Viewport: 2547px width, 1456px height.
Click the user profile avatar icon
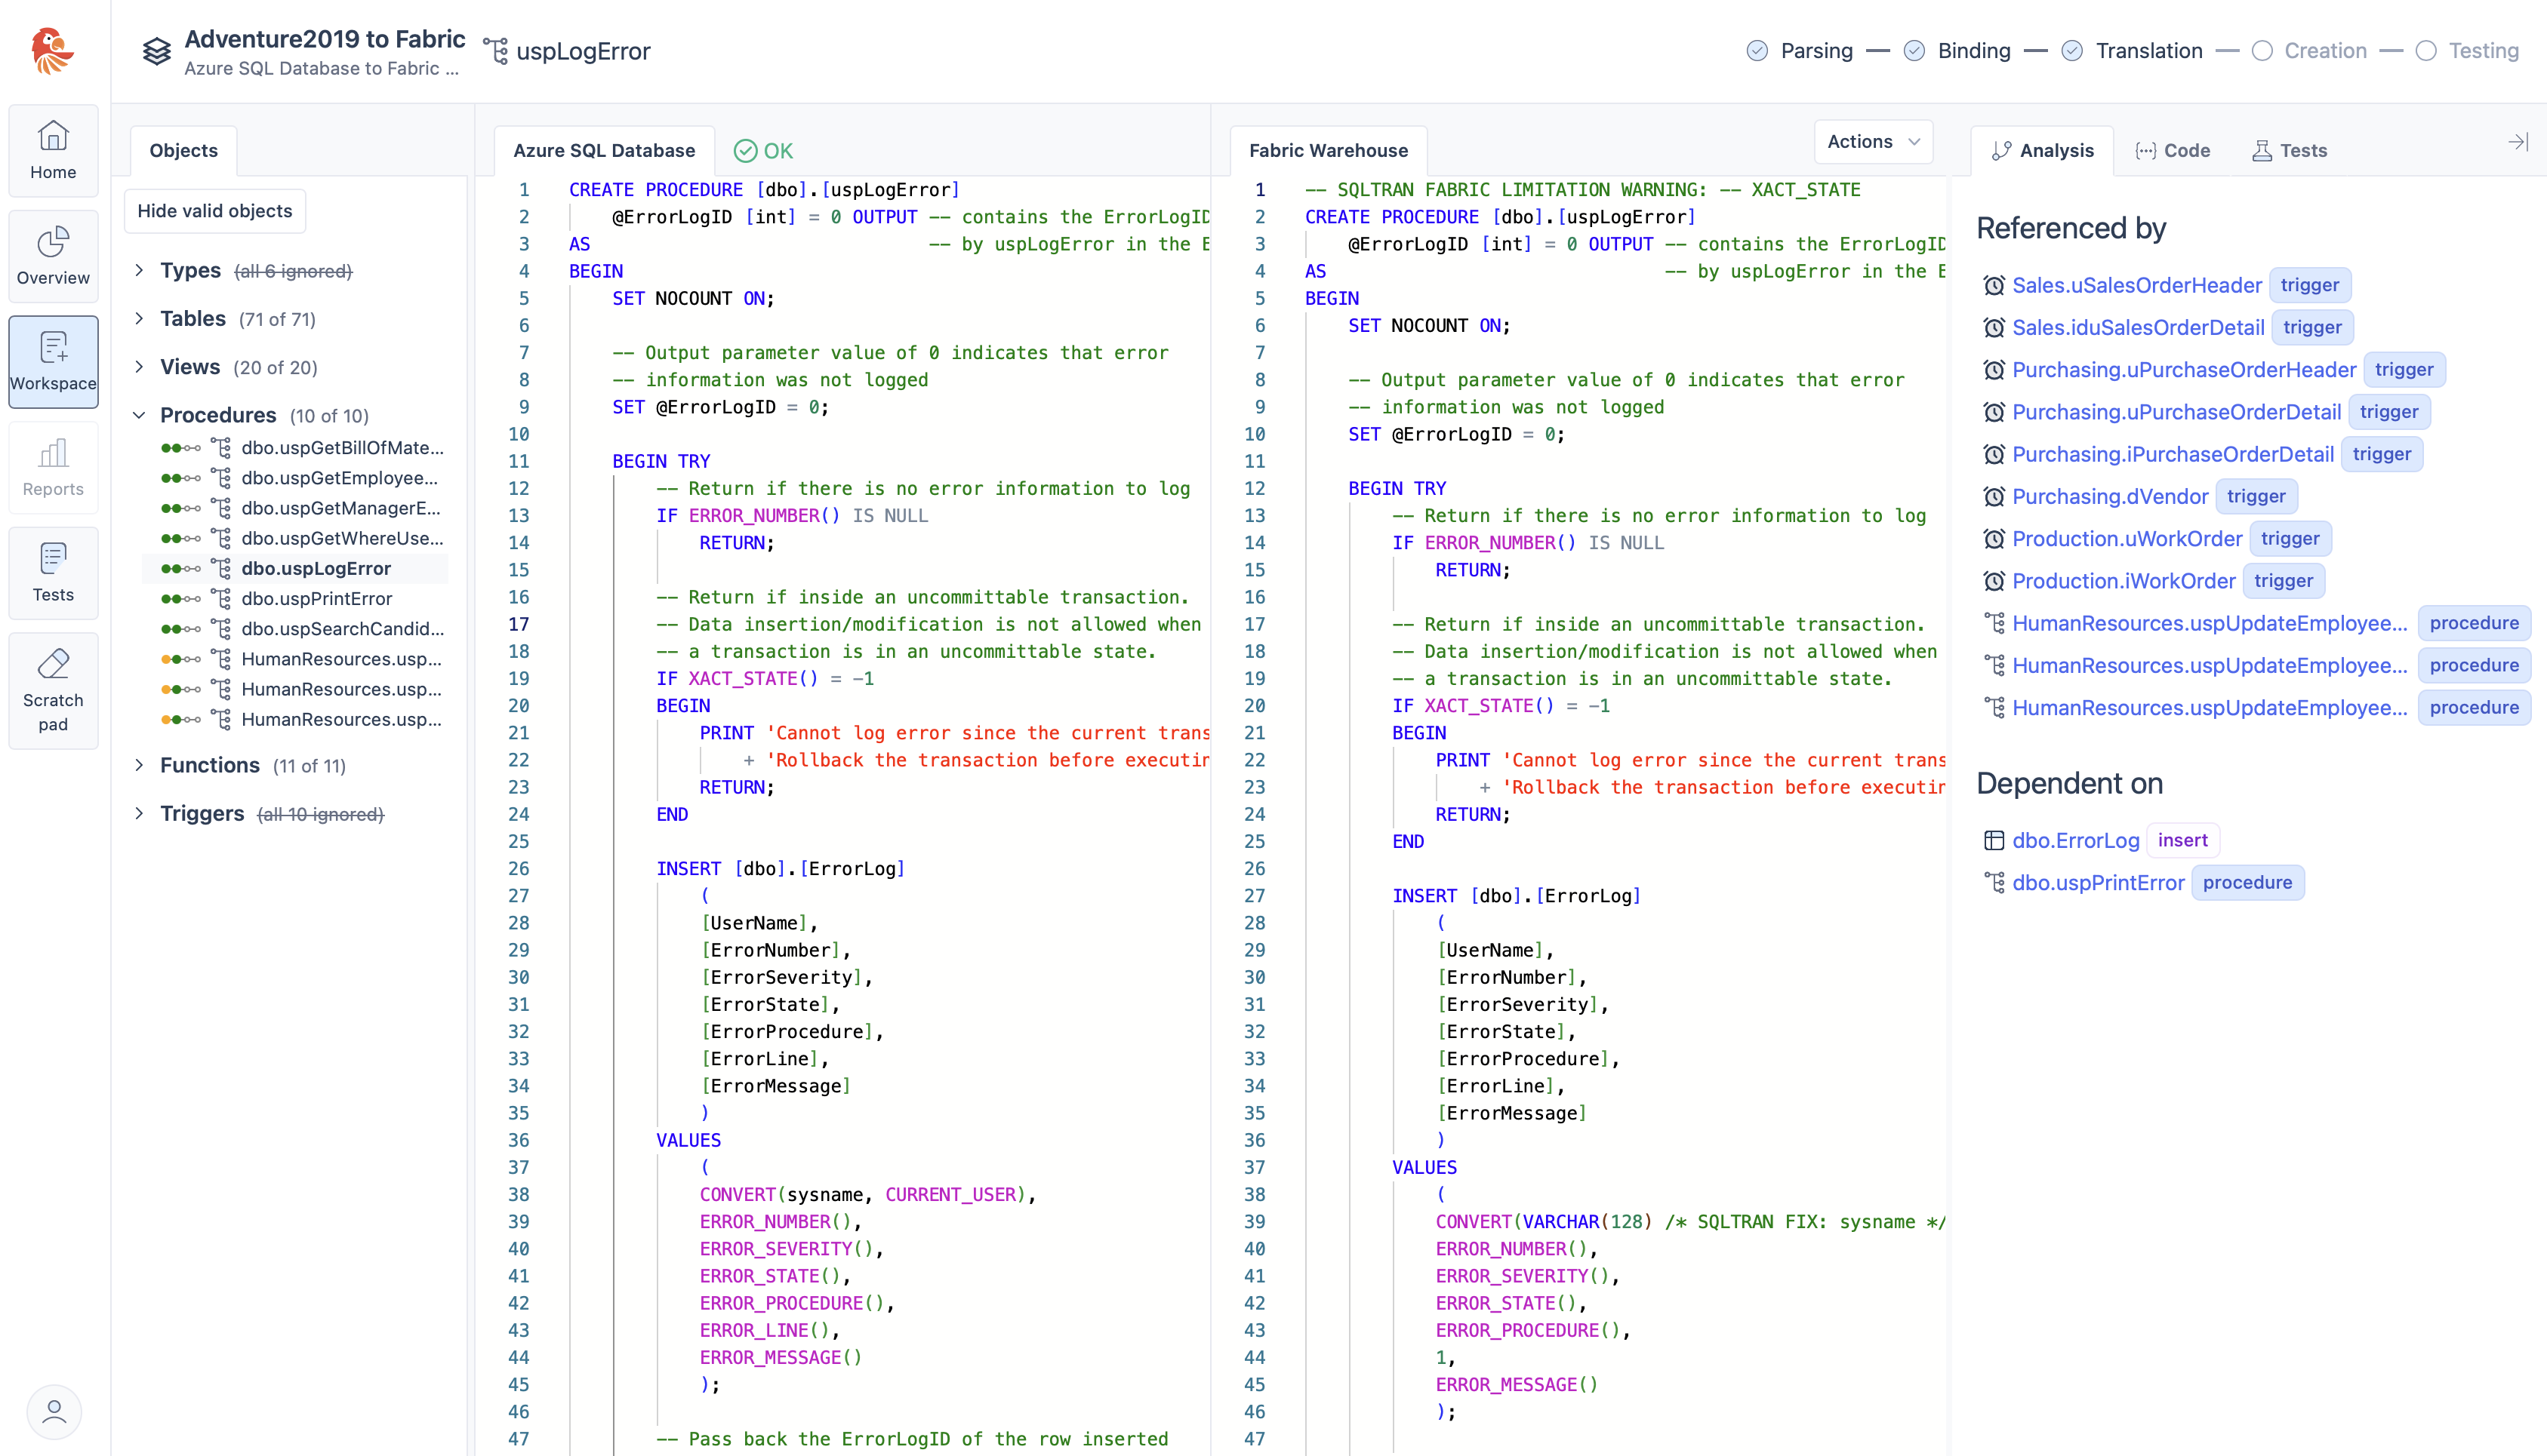[x=54, y=1411]
